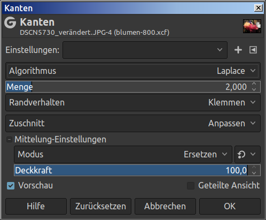Enable the Geteilte Ansicht checkbox
This screenshot has height=220, width=266.
click(191, 186)
